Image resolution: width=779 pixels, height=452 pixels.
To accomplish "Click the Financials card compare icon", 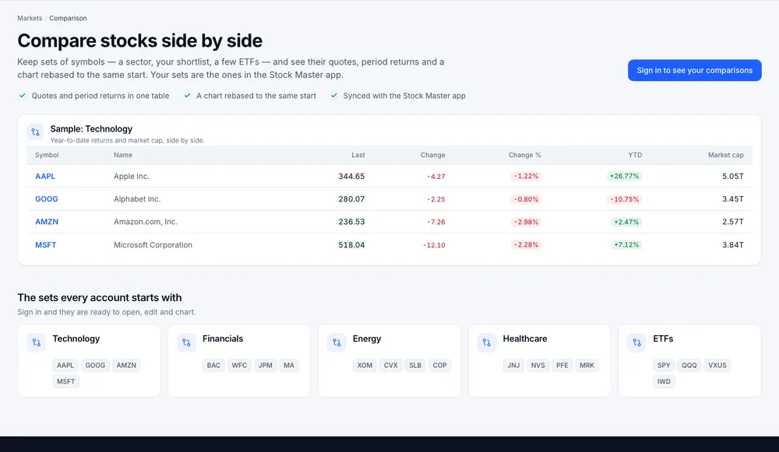I will click(186, 342).
